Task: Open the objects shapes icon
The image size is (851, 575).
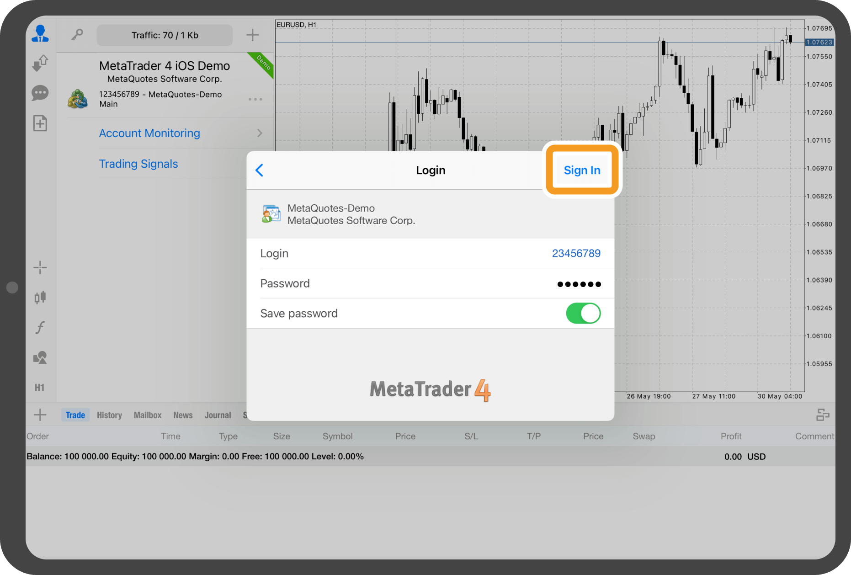Action: [40, 357]
